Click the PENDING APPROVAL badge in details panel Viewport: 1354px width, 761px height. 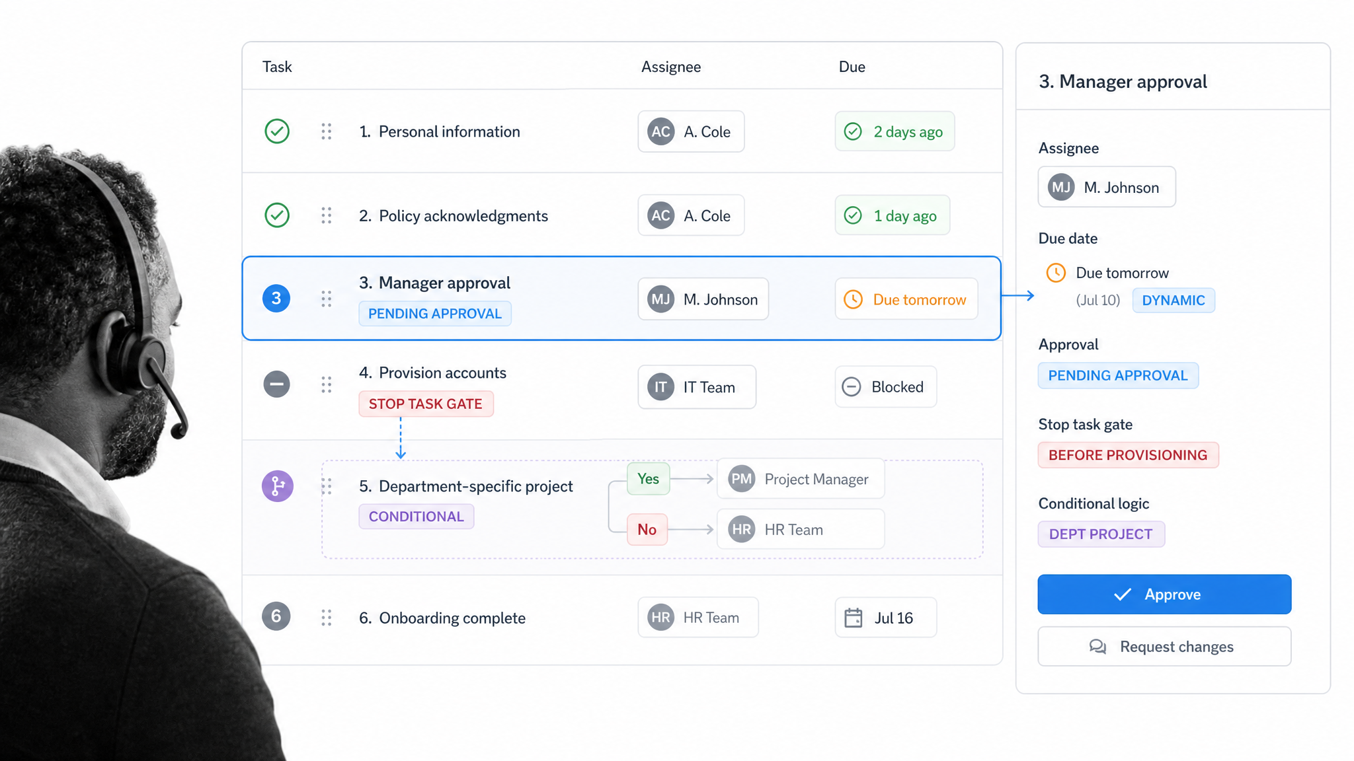click(1118, 375)
